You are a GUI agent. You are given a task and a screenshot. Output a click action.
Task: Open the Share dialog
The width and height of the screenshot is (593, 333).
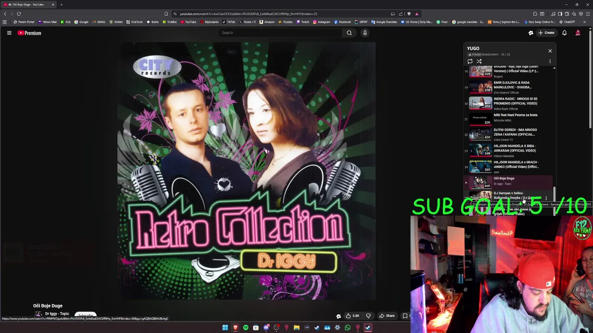[387, 316]
